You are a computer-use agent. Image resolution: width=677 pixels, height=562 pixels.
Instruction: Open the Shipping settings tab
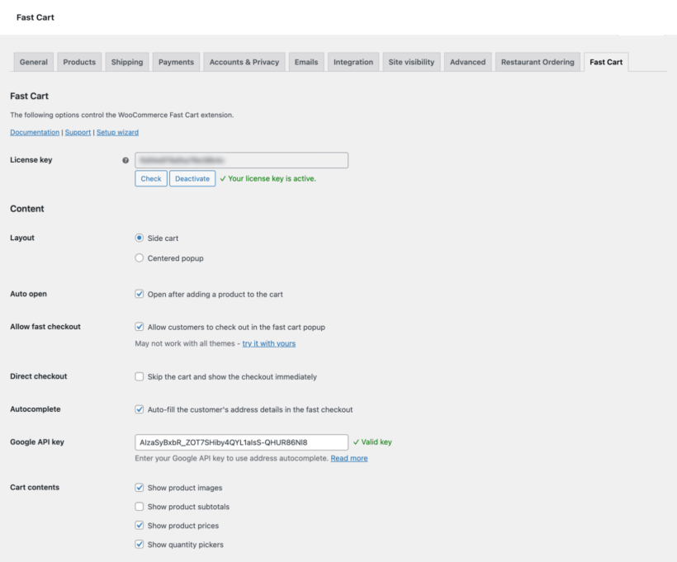126,61
